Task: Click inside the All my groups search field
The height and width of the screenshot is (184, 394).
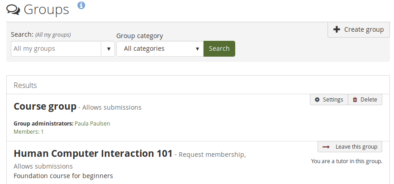Action: click(x=56, y=48)
